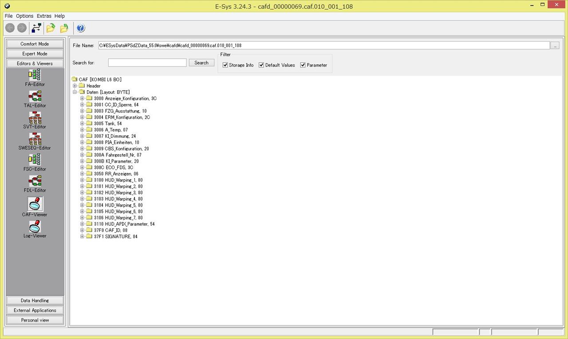Click the 300C ECO_FDS folder icon
Screen dimensions: 568x339
[x=89, y=168]
